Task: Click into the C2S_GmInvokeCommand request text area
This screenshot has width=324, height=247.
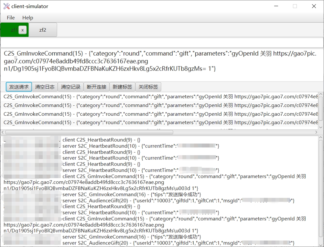Action: [162, 65]
